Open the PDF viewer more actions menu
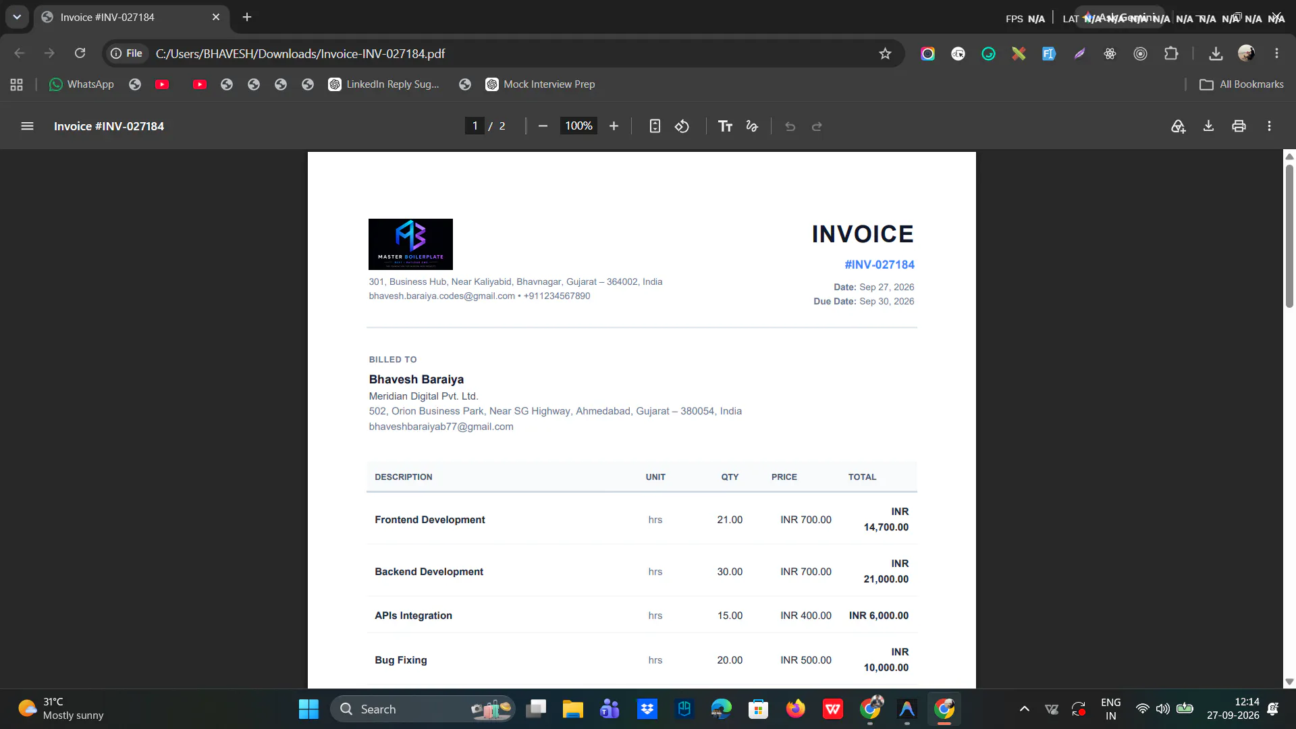 click(x=1269, y=126)
